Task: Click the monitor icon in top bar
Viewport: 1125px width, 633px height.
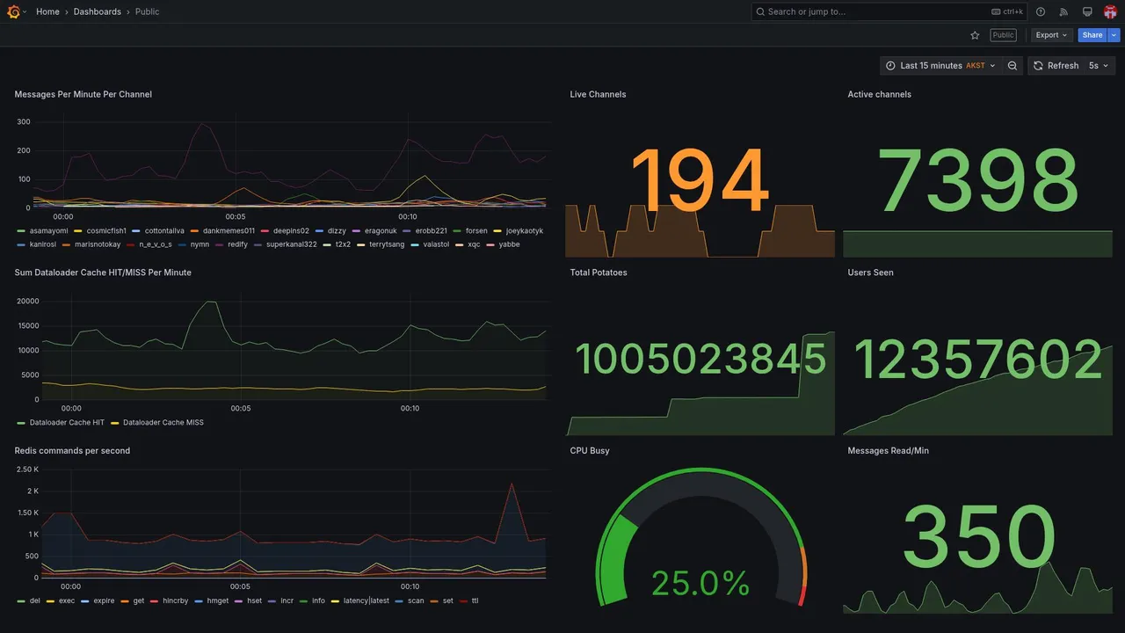Action: (1087, 11)
